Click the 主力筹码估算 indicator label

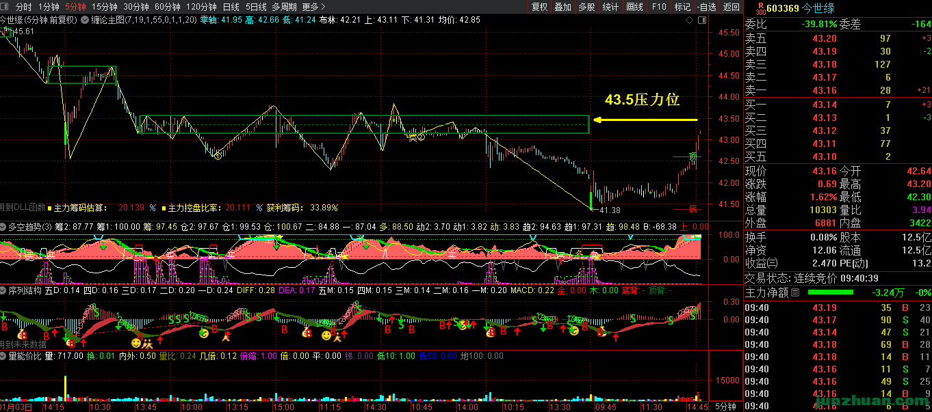(80, 207)
